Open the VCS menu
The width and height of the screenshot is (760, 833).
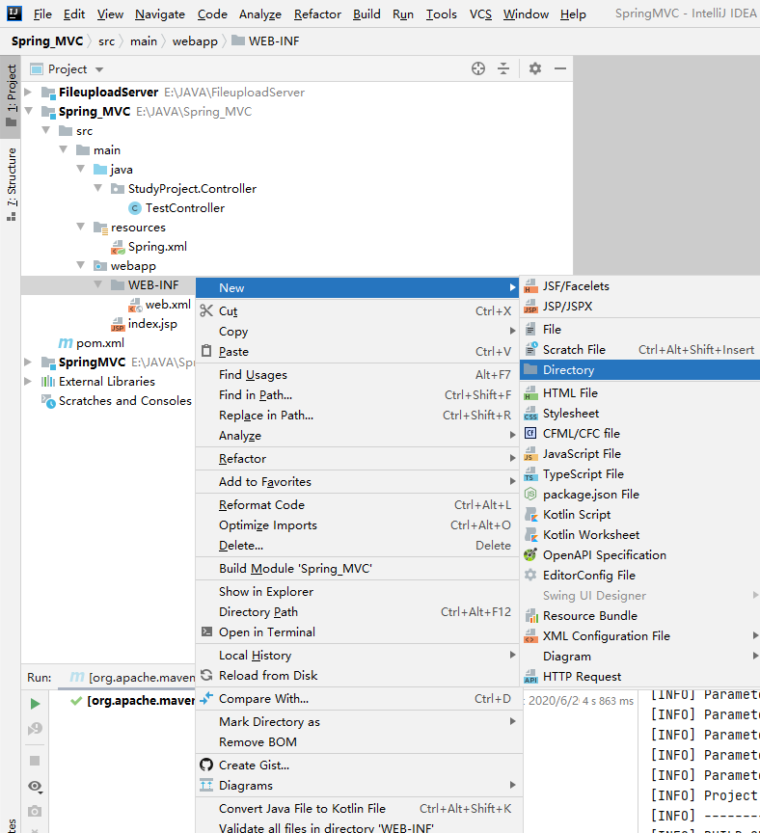click(480, 14)
